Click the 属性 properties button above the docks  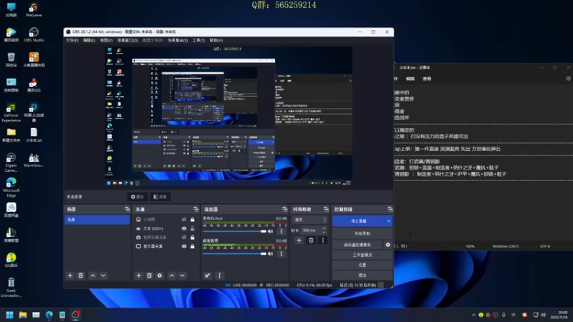138,197
